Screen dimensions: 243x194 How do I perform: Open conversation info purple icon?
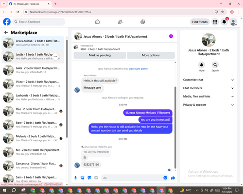pos(171,36)
